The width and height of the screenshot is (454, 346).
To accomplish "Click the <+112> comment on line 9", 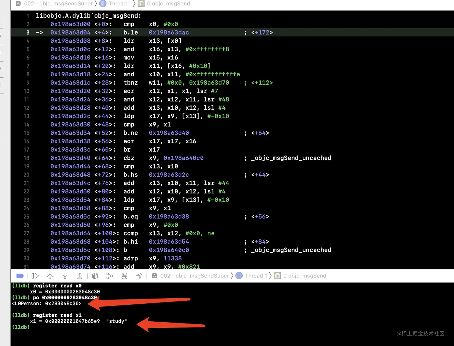I will 262,83.
